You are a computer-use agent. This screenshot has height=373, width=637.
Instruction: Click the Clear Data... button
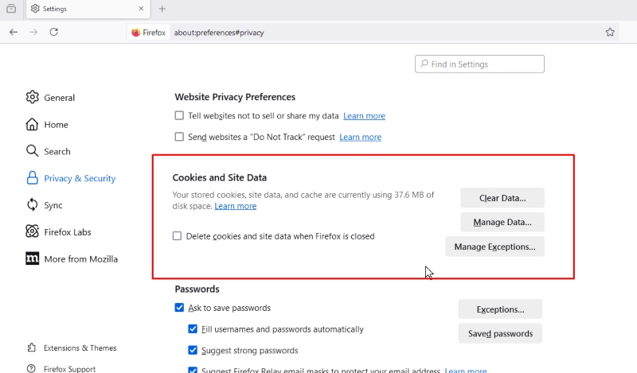pyautogui.click(x=502, y=198)
